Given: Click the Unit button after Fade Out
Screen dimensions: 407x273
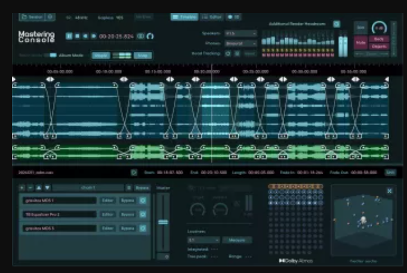Looking at the screenshot, I should (x=391, y=172).
